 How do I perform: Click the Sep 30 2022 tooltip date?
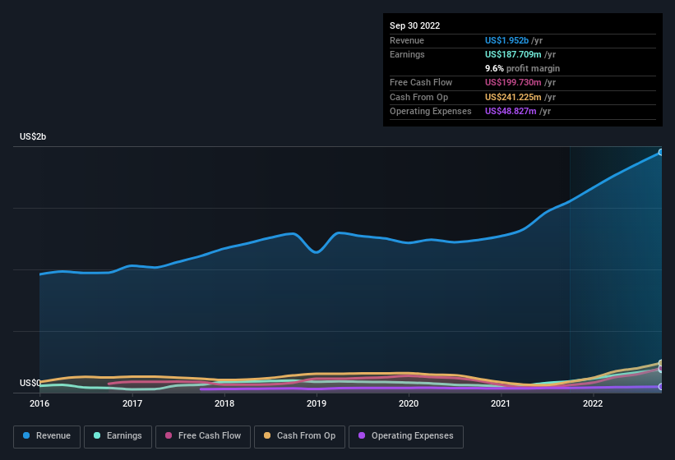(x=414, y=25)
